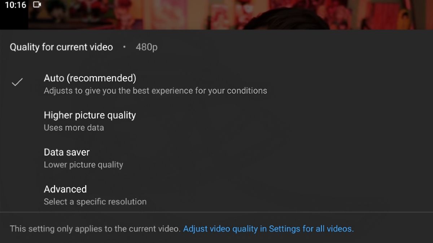This screenshot has width=433, height=243.
Task: Click Adjusts to give you the best experience text
Action: pyautogui.click(x=155, y=90)
